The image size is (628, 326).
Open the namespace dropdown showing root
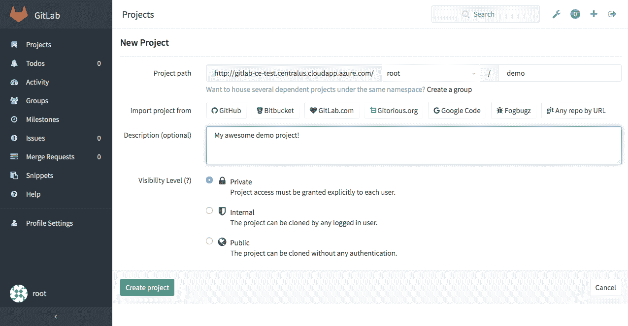(431, 73)
